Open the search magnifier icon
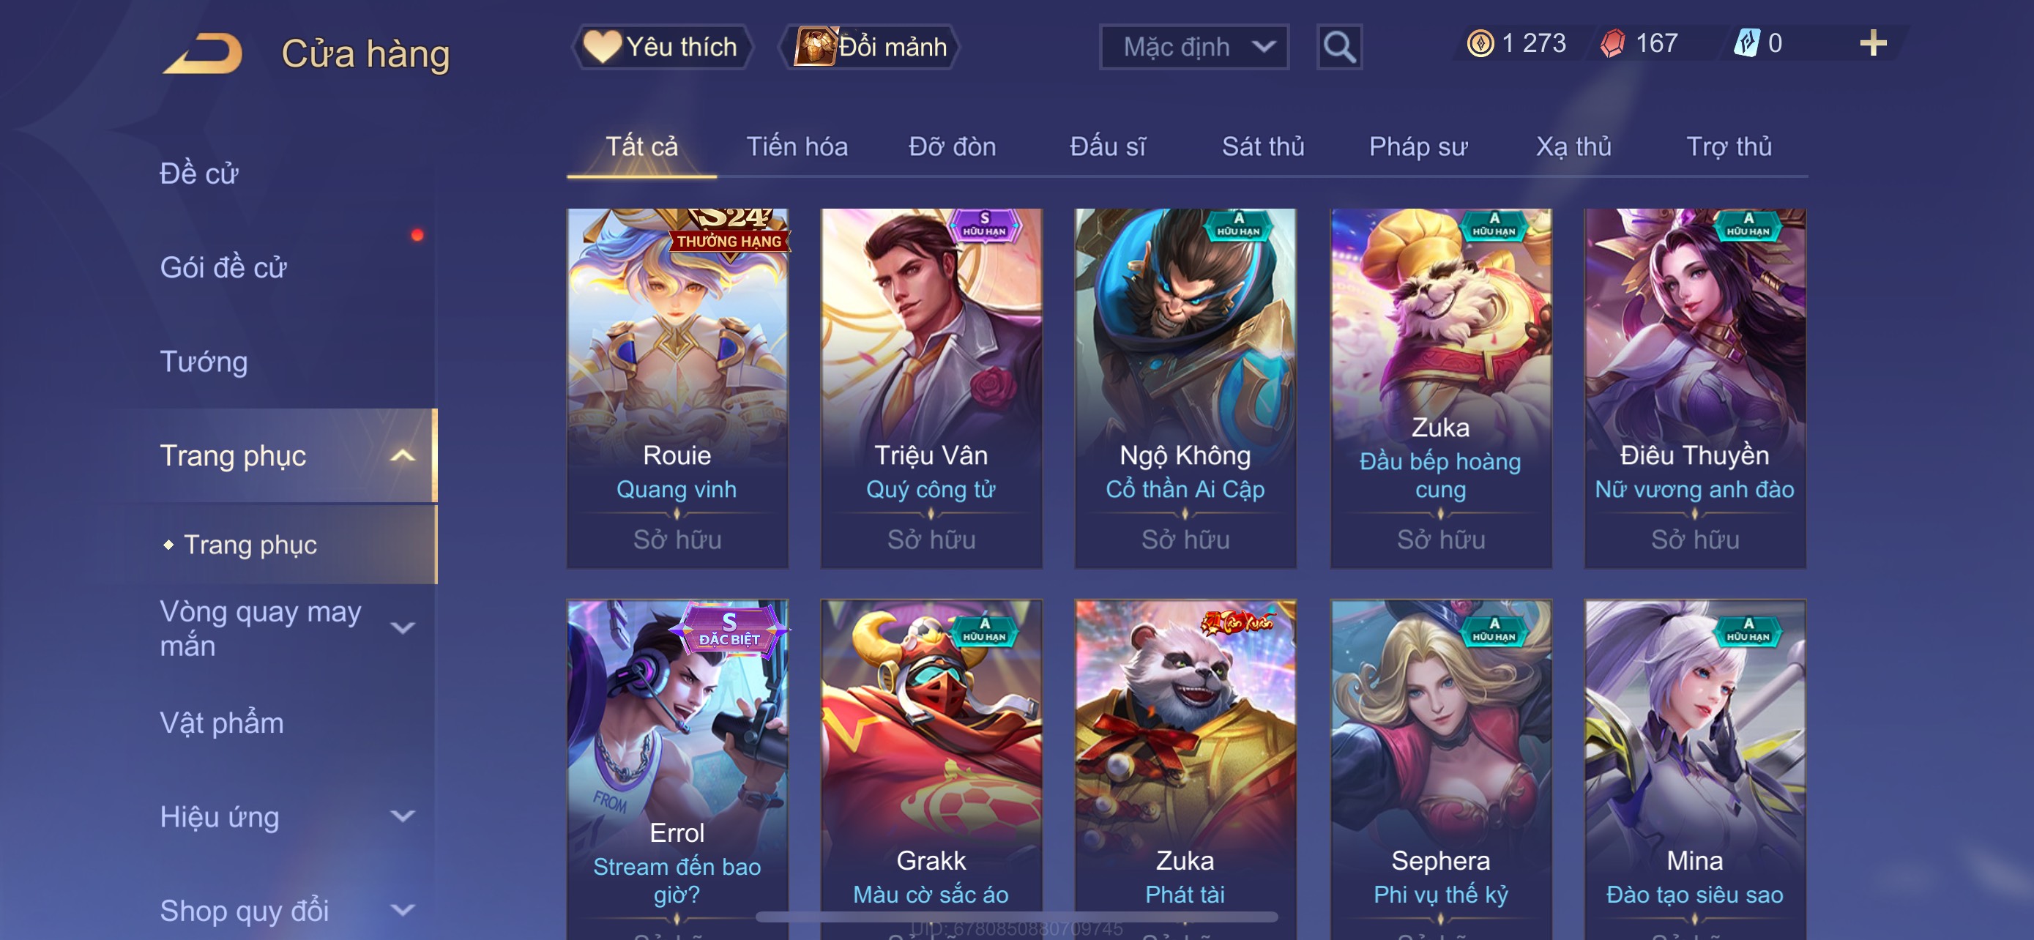The width and height of the screenshot is (2034, 940). pyautogui.click(x=1339, y=48)
